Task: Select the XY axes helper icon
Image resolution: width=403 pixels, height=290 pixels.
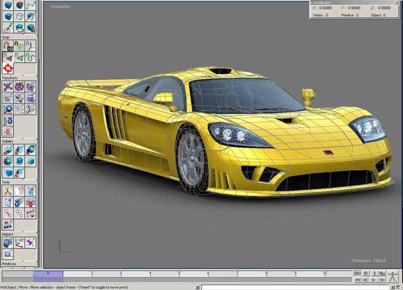Action: [x=19, y=242]
